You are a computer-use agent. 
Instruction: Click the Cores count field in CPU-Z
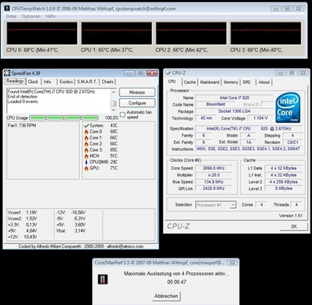(261, 205)
